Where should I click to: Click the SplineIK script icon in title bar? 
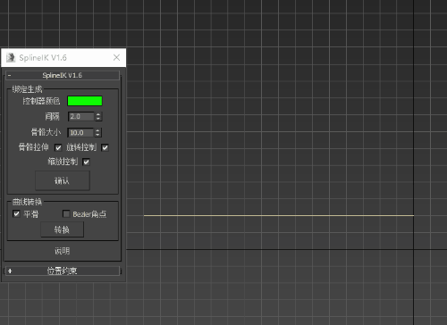pyautogui.click(x=11, y=57)
